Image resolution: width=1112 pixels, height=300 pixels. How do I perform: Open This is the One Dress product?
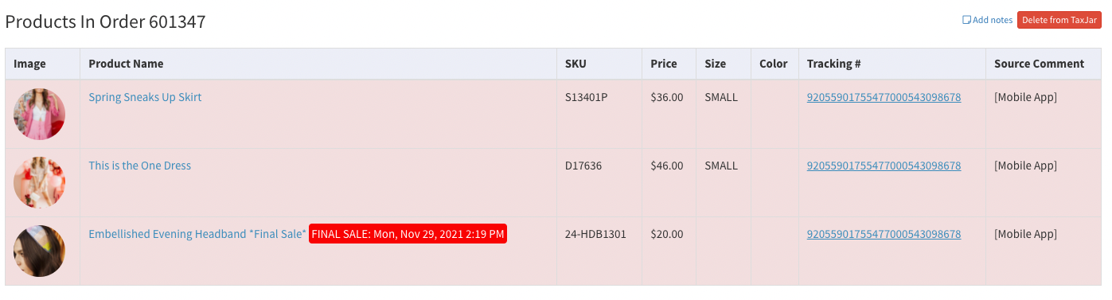139,166
